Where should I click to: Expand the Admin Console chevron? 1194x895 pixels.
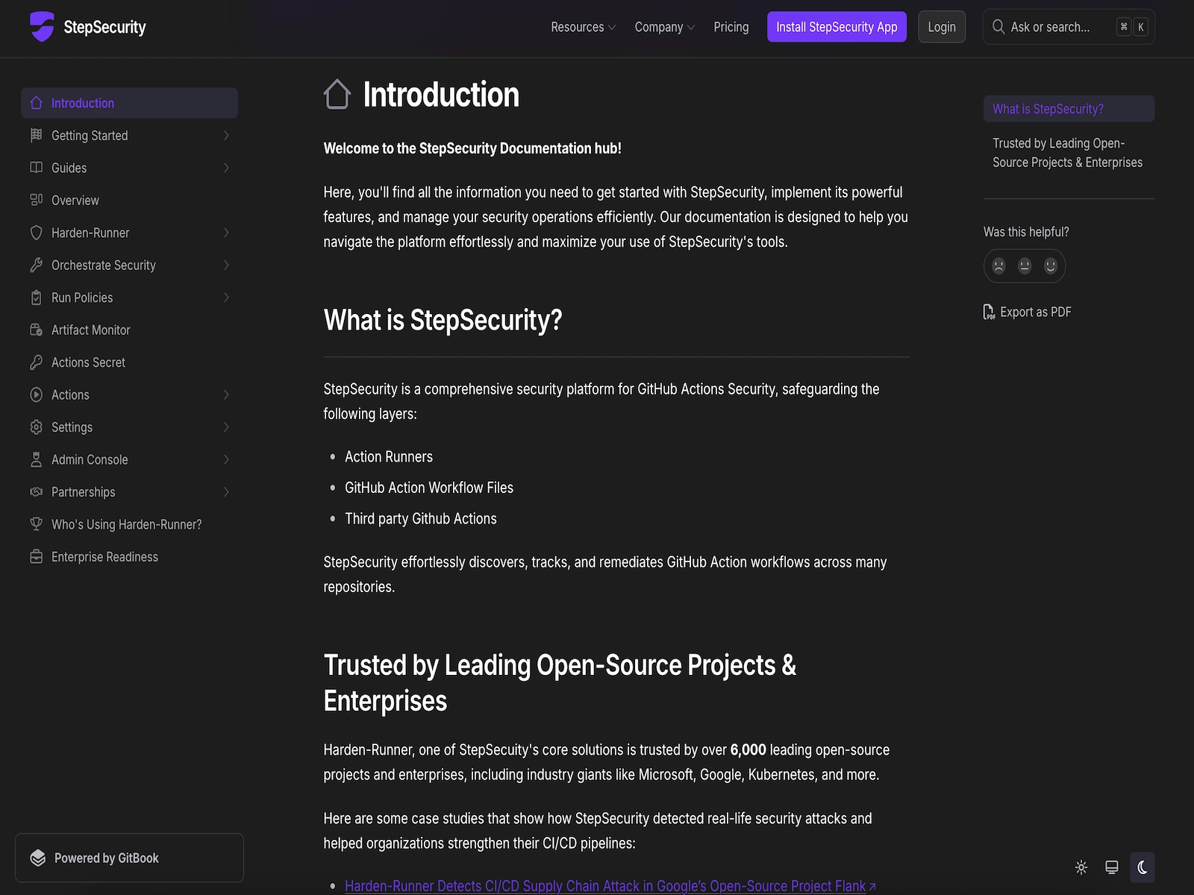[x=226, y=459]
